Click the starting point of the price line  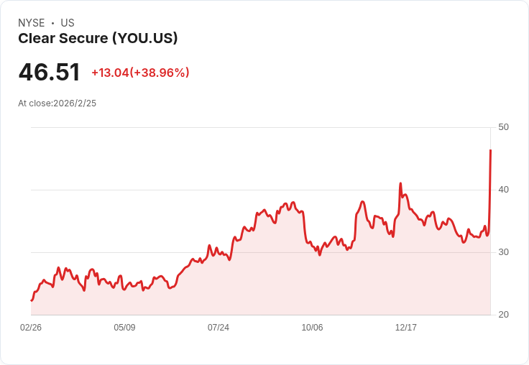[32, 300]
